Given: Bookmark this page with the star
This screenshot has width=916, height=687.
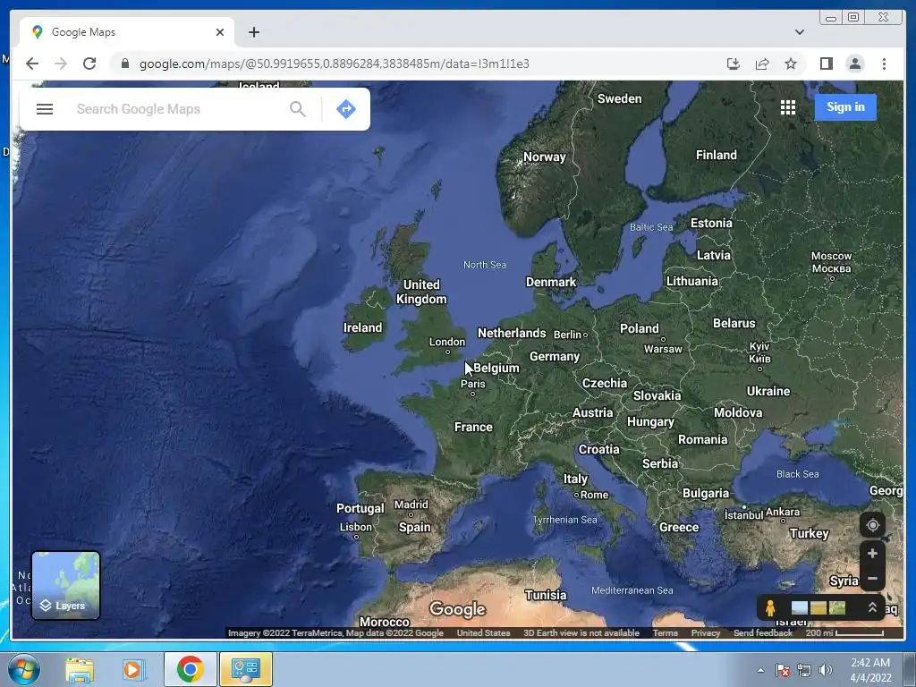Looking at the screenshot, I should point(791,64).
